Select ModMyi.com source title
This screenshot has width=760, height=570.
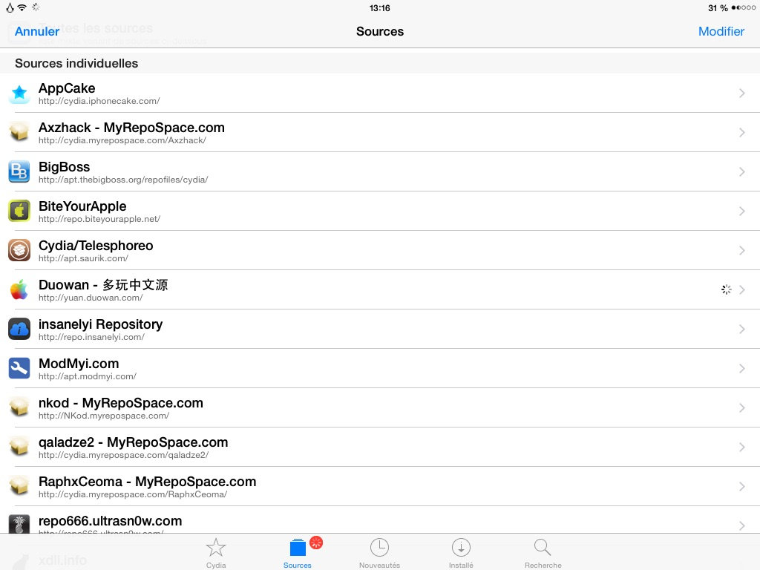(79, 363)
